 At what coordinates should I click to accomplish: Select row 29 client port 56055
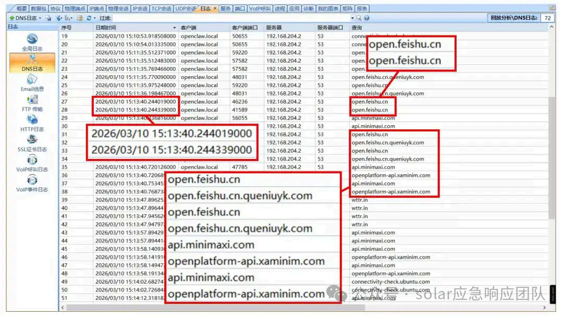coord(239,118)
